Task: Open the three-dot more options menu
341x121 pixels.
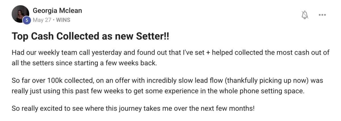Action: [322, 15]
